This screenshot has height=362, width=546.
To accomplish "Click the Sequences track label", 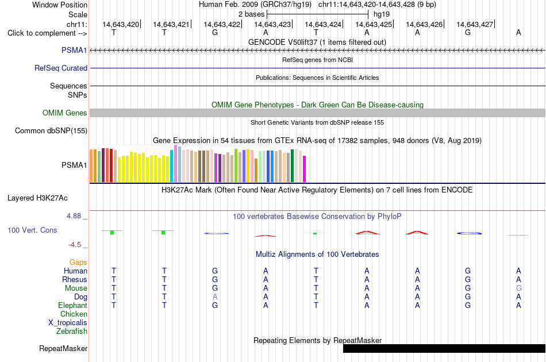I will [68, 86].
